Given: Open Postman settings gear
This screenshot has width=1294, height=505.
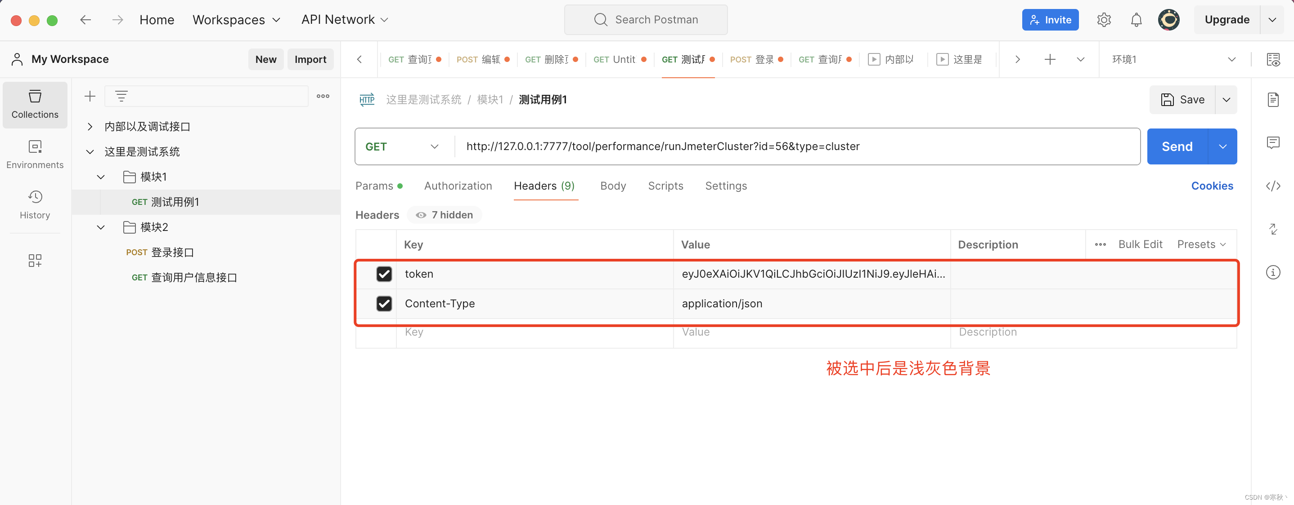Looking at the screenshot, I should pyautogui.click(x=1104, y=20).
